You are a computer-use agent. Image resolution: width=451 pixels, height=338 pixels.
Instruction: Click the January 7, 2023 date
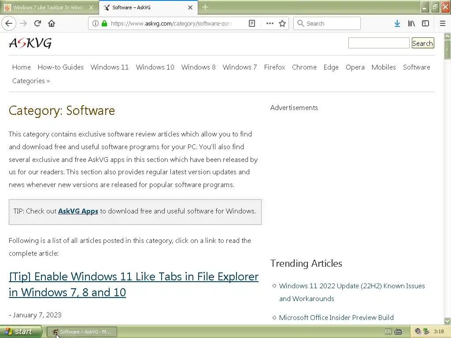pos(37,315)
